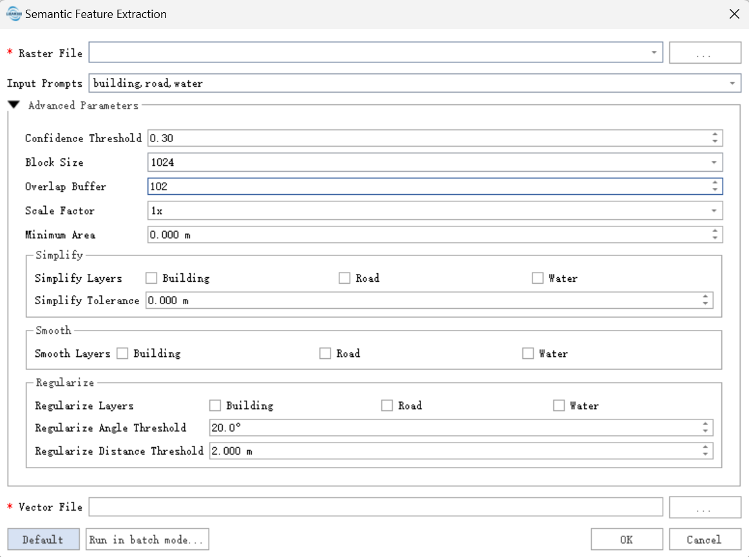Click the Vector File path field

[x=376, y=507]
